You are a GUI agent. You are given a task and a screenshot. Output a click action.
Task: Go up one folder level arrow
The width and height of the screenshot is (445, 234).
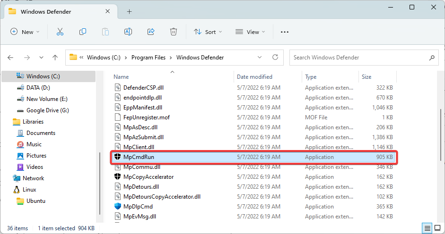55,58
